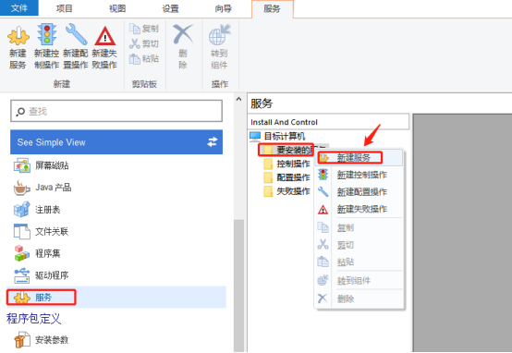This screenshot has width=512, height=353.
Task: Click the 新建服务 ribbon button
Action: point(18,47)
